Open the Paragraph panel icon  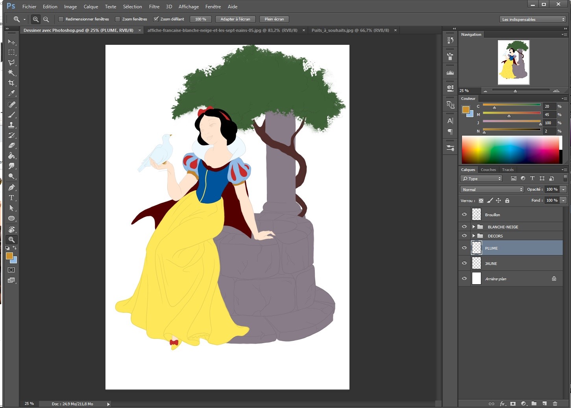click(x=450, y=132)
